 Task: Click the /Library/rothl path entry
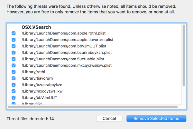32,72
